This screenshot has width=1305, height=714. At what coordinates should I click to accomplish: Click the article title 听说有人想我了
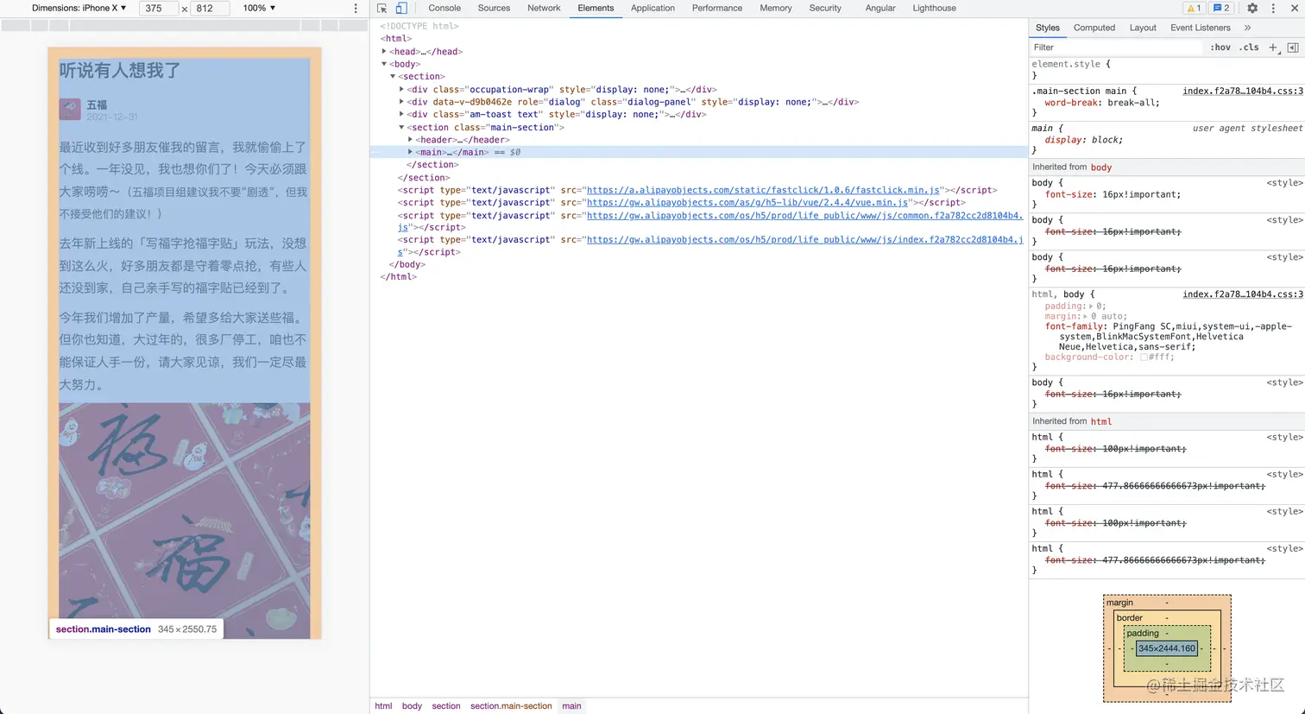[x=120, y=71]
